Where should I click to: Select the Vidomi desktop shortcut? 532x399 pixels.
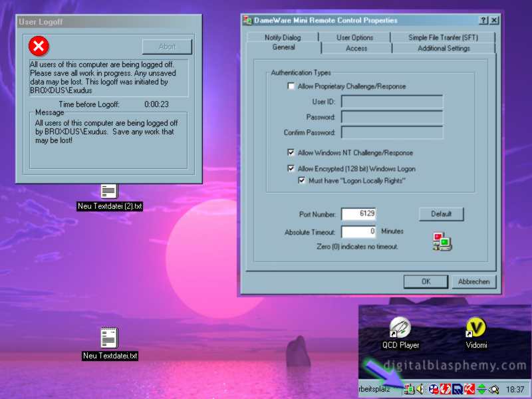[x=476, y=333]
